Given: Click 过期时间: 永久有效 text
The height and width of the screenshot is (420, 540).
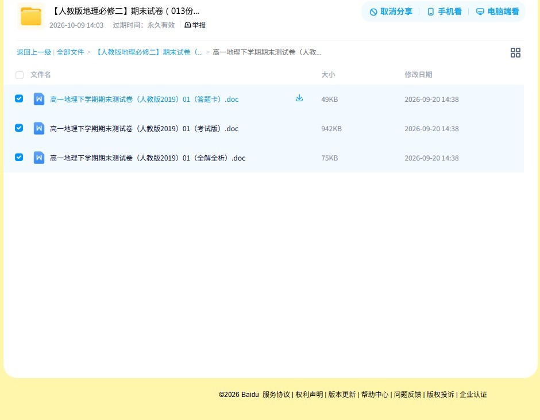Looking at the screenshot, I should point(144,25).
